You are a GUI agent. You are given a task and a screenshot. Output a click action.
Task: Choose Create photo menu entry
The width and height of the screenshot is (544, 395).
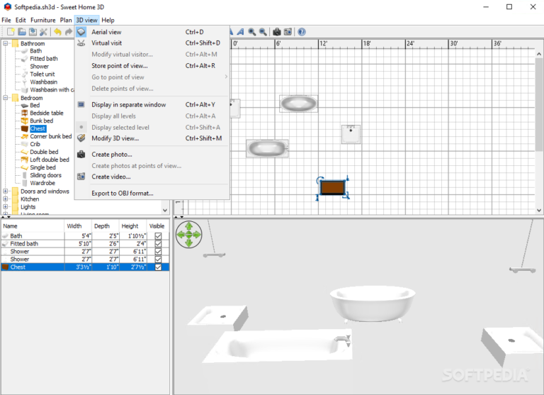[x=152, y=155]
